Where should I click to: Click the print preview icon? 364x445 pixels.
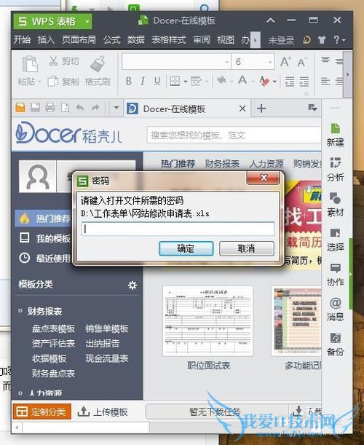pyautogui.click(x=66, y=108)
